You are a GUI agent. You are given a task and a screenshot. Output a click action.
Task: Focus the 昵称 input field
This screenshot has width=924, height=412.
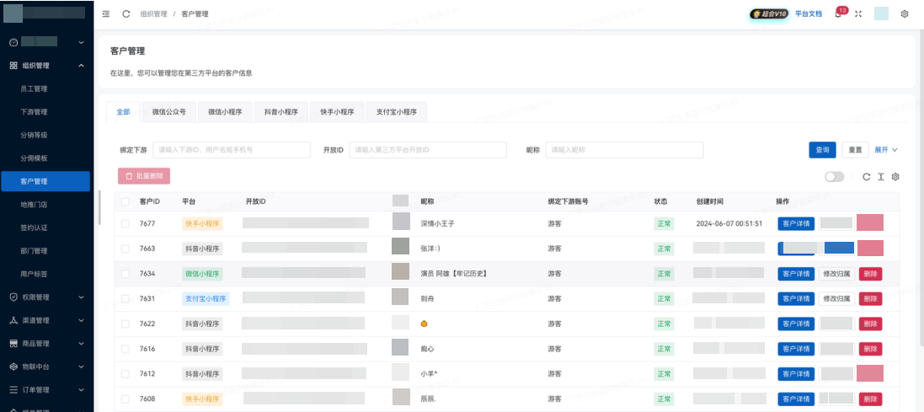pos(624,150)
